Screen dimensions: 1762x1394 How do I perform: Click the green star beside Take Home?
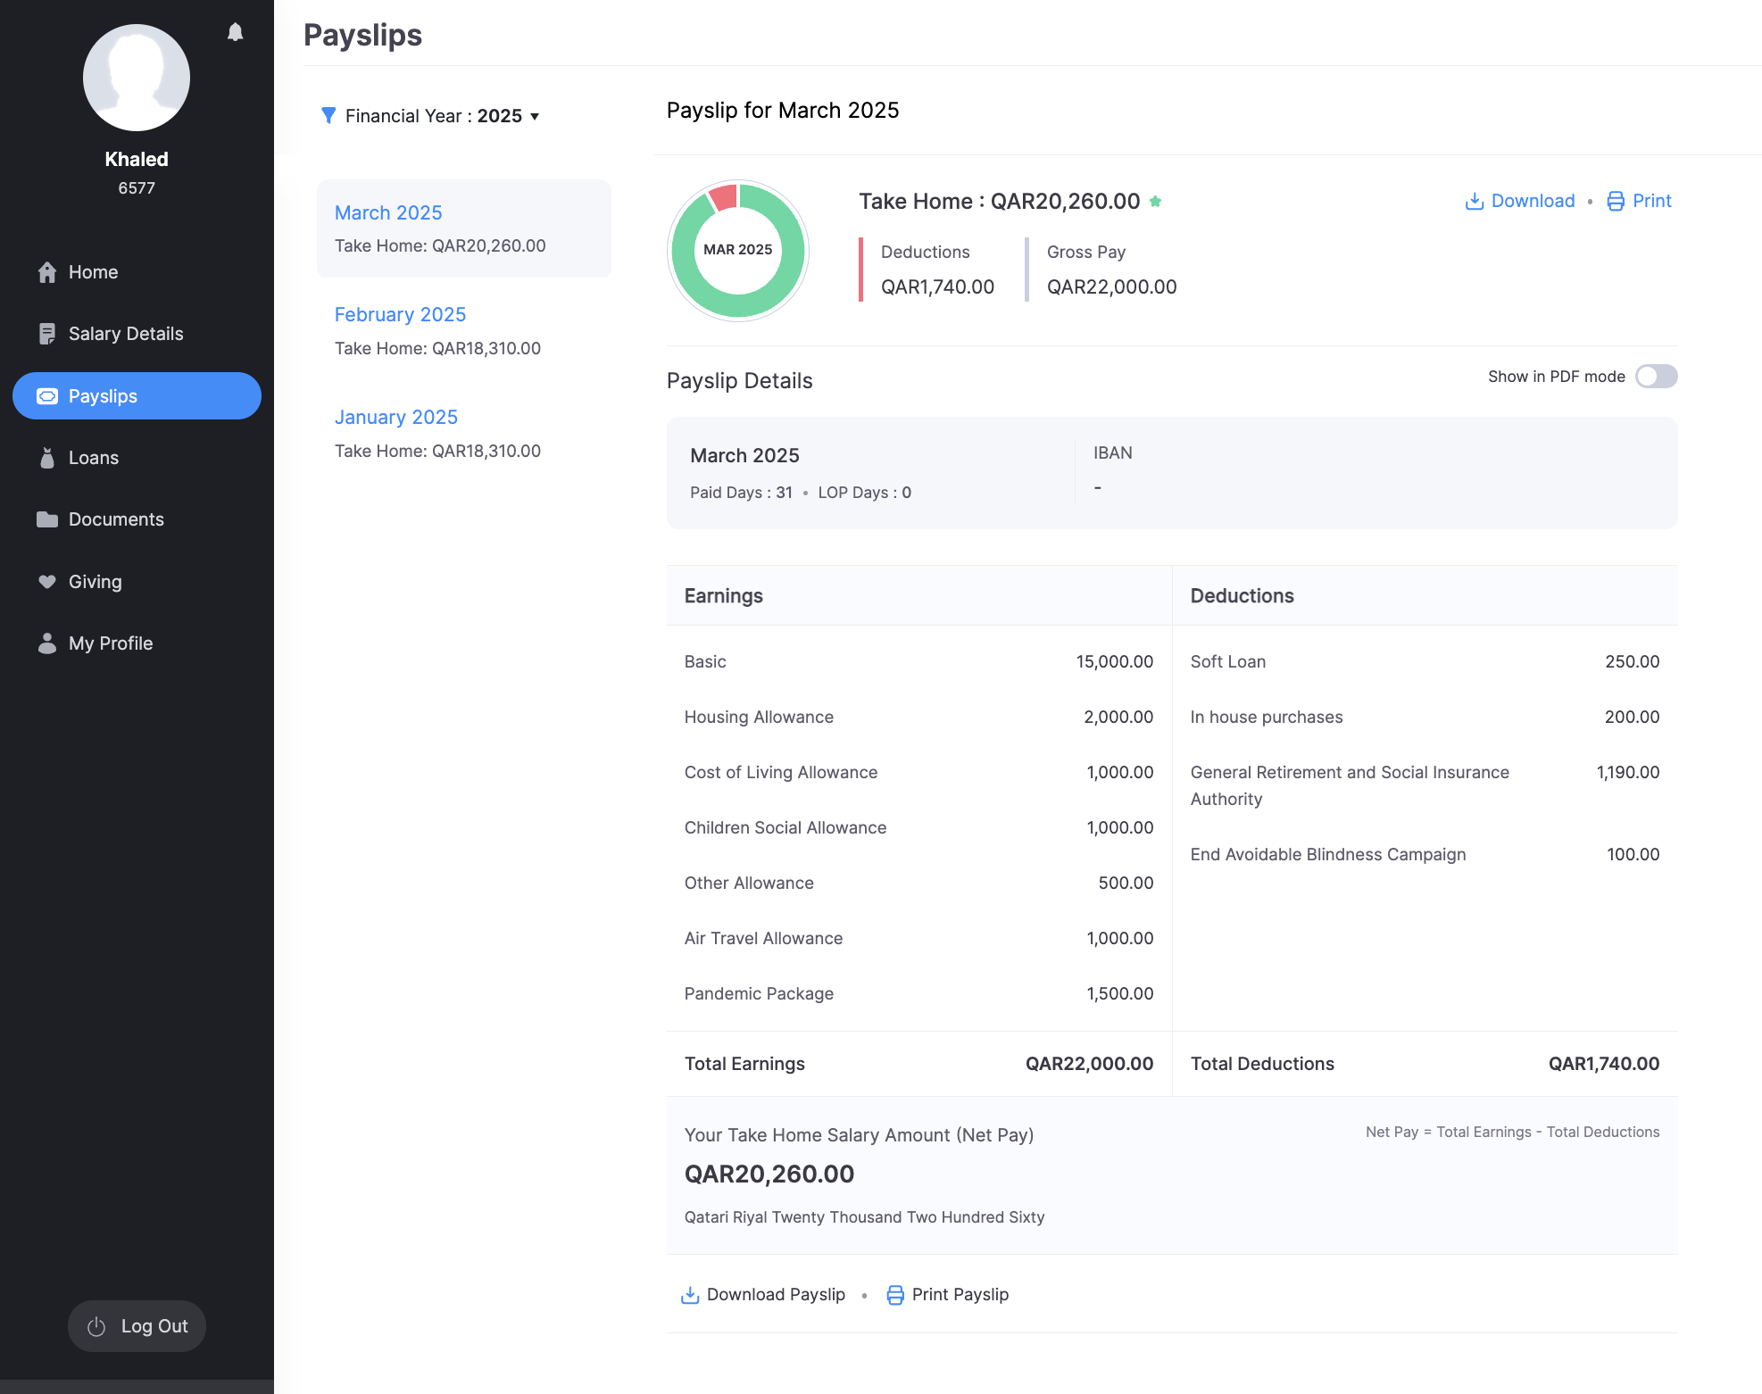(x=1155, y=202)
